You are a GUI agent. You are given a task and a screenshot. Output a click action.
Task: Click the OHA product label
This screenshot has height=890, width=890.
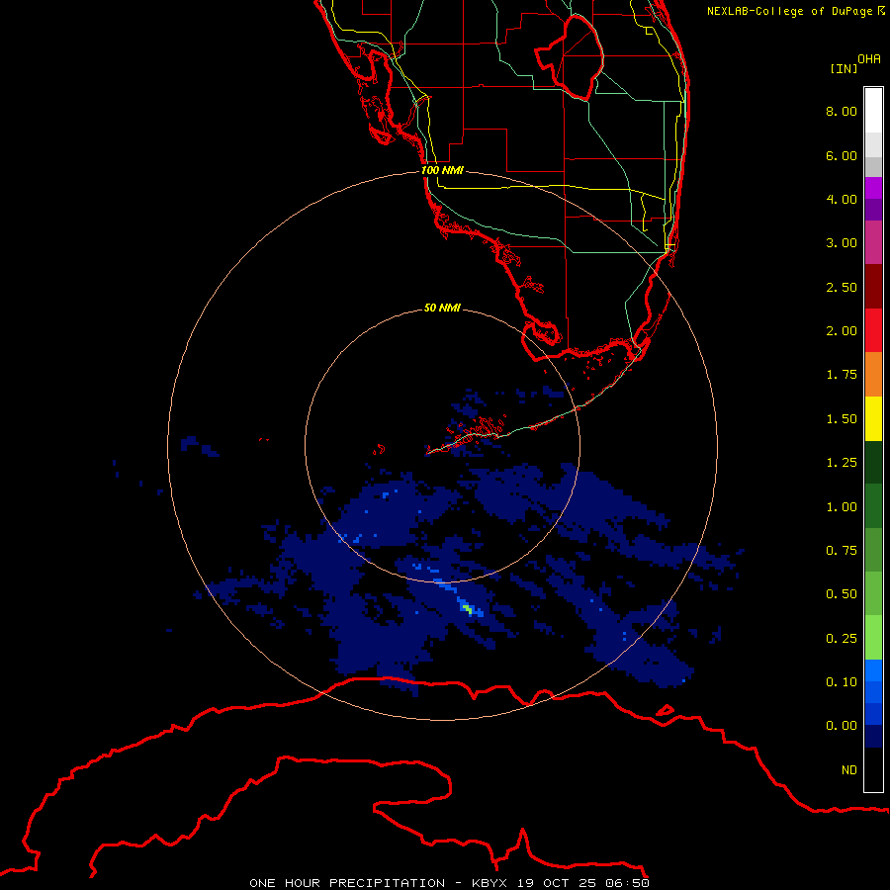(x=869, y=59)
